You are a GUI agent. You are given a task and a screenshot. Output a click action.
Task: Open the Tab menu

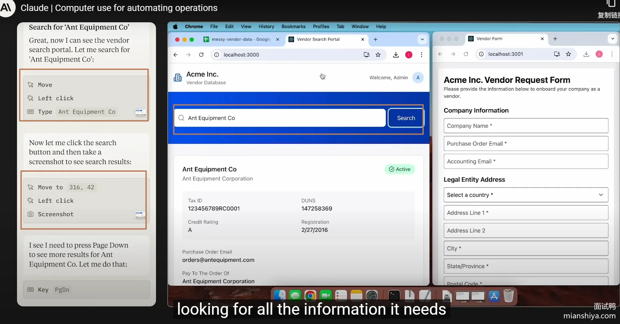(x=340, y=27)
